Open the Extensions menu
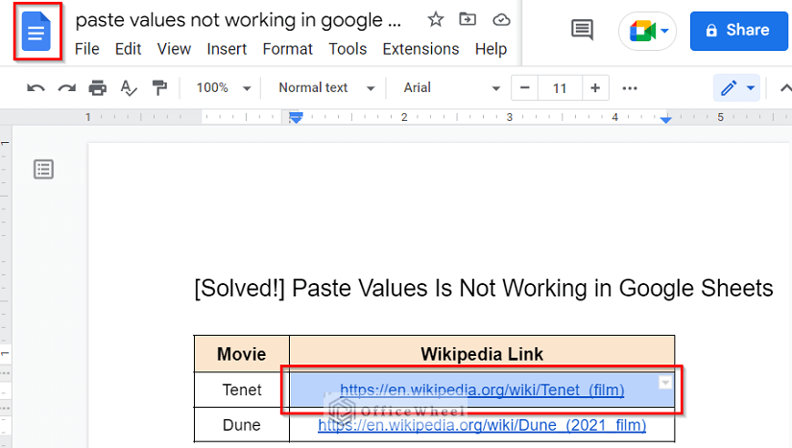 pyautogui.click(x=420, y=49)
